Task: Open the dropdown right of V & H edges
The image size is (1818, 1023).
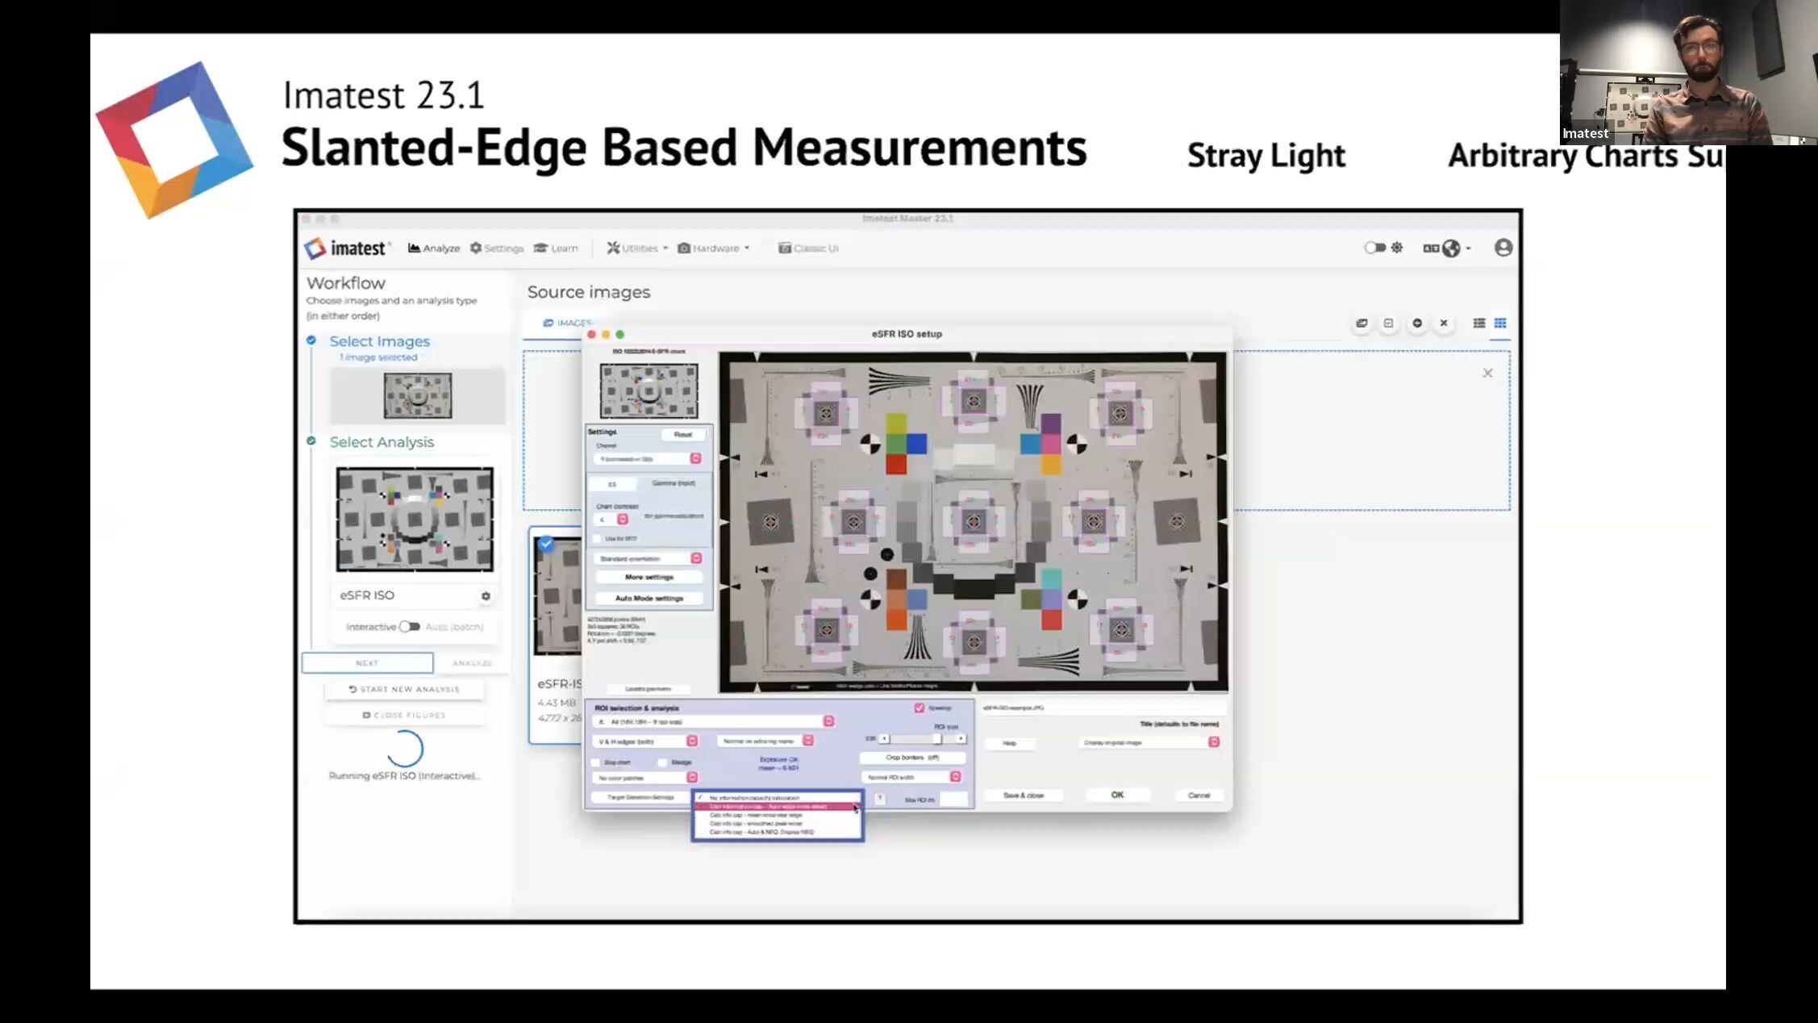Action: pos(765,741)
